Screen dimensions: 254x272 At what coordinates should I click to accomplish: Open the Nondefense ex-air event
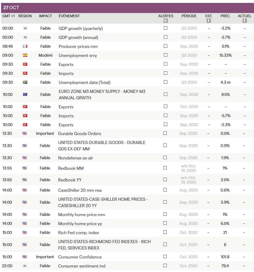point(76,158)
